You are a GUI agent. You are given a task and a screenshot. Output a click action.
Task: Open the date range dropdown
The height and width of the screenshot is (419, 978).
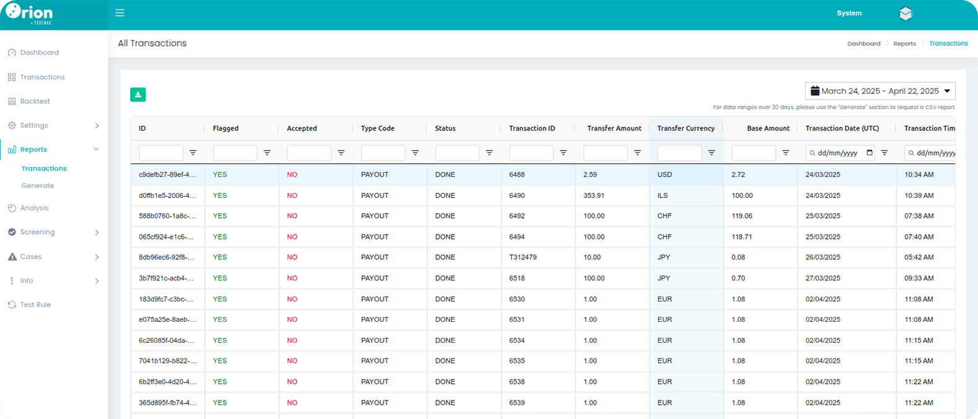(879, 91)
